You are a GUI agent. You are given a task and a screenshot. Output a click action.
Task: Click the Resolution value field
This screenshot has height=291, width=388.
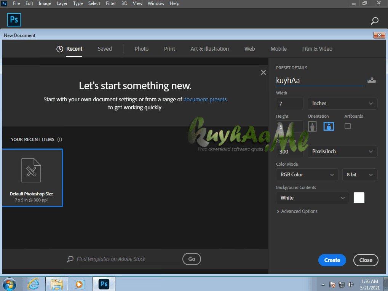click(x=290, y=152)
